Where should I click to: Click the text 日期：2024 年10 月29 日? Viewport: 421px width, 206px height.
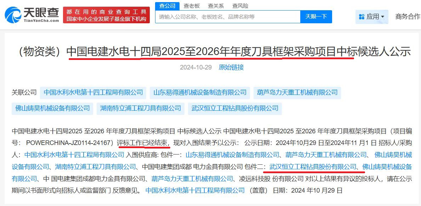(307, 190)
